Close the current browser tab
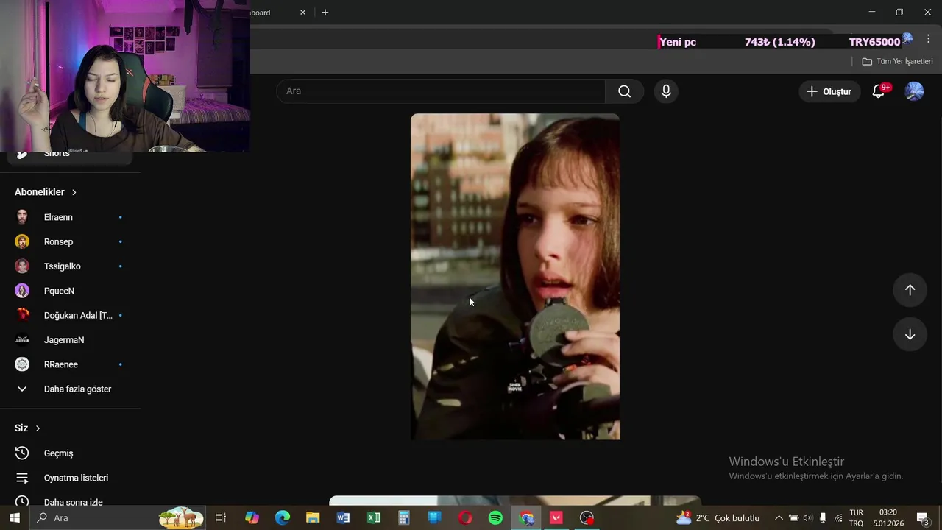Image resolution: width=942 pixels, height=530 pixels. point(302,13)
